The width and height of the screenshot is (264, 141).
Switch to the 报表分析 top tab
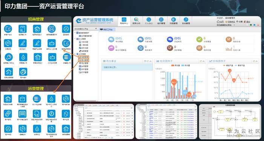tap(137, 21)
